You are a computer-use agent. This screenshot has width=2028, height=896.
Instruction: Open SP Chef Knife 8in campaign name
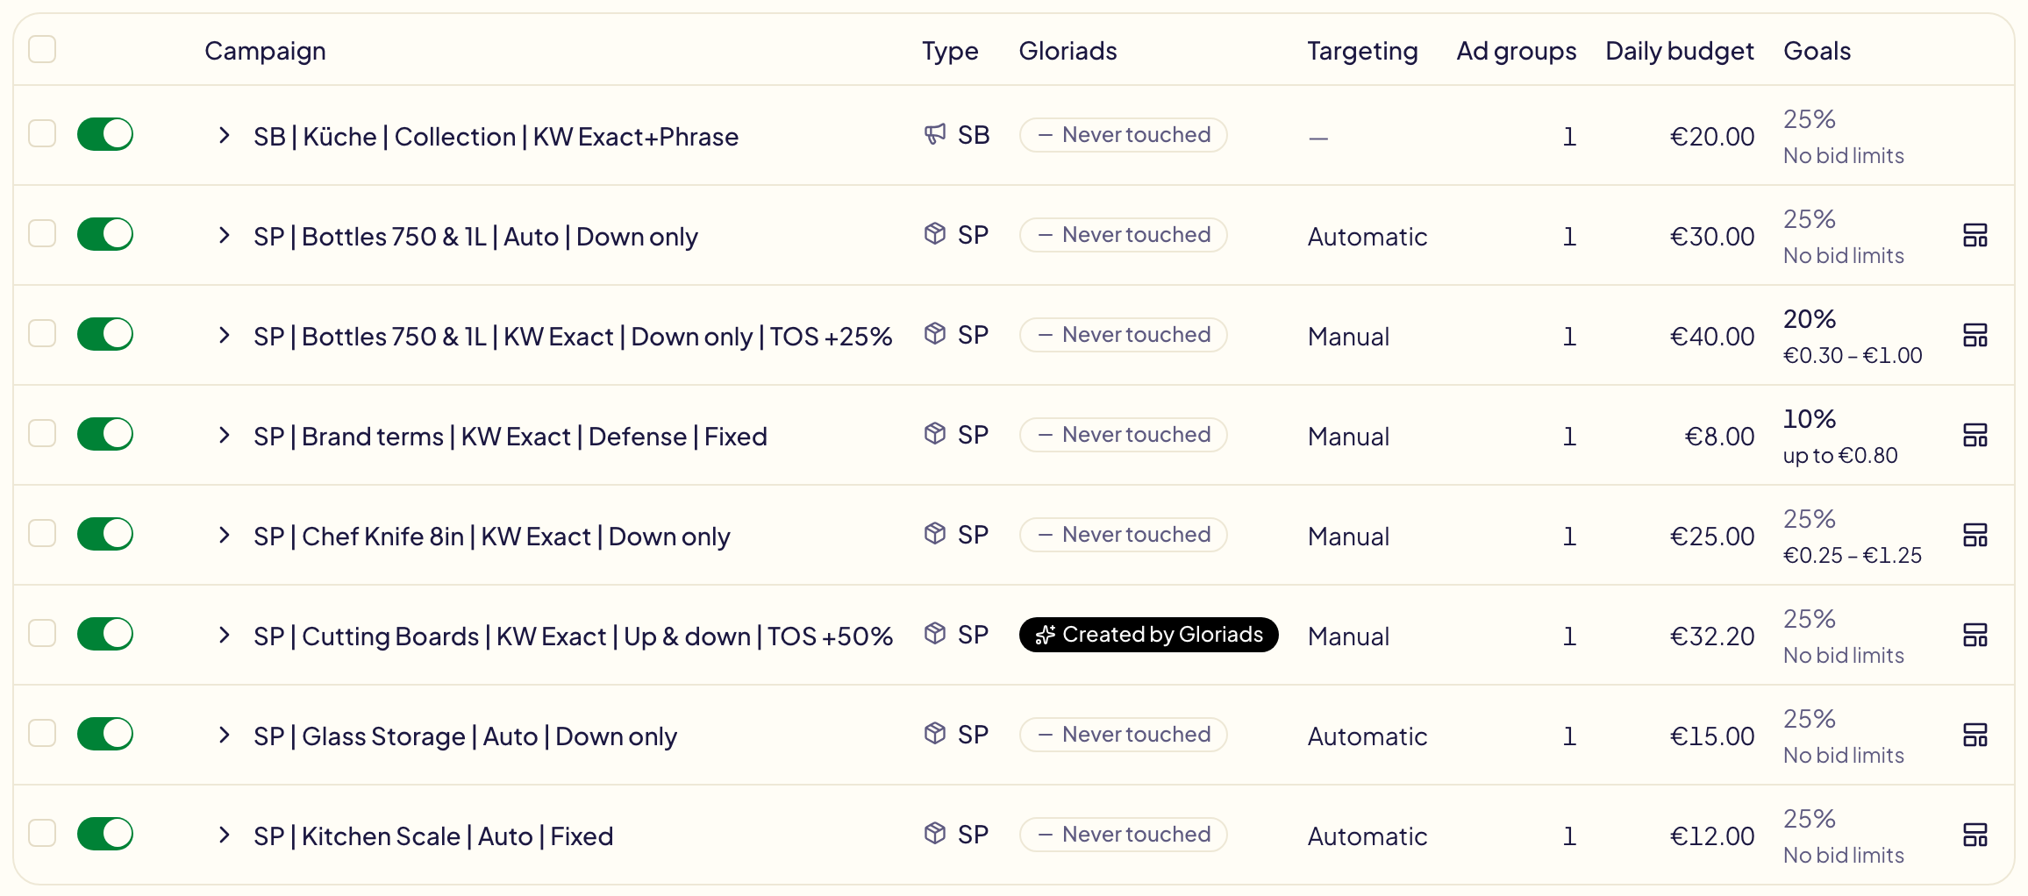[x=491, y=537]
